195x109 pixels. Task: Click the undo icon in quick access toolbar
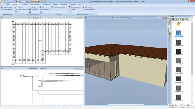click(9, 2)
